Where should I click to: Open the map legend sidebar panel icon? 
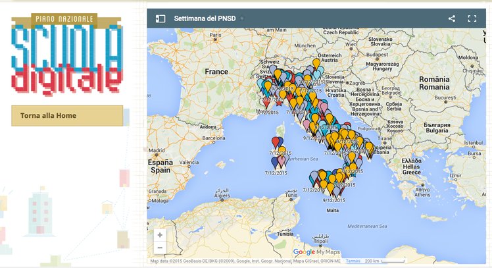click(x=160, y=18)
